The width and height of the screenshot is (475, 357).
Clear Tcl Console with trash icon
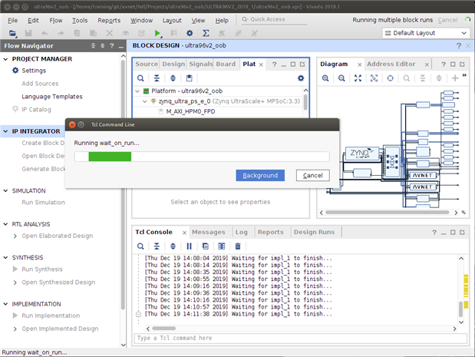tap(237, 246)
